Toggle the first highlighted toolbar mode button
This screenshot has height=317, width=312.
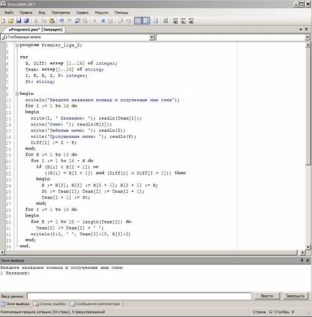click(x=138, y=21)
